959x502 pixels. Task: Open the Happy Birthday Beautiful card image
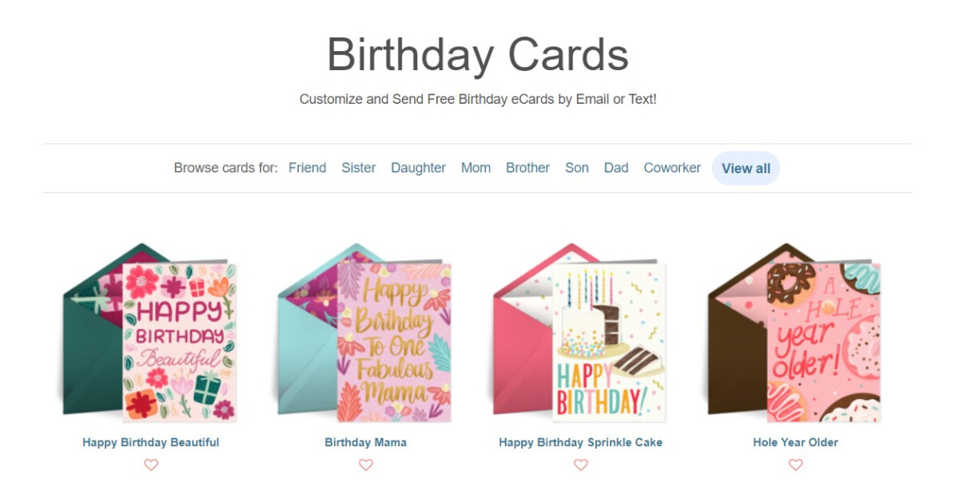coord(150,333)
